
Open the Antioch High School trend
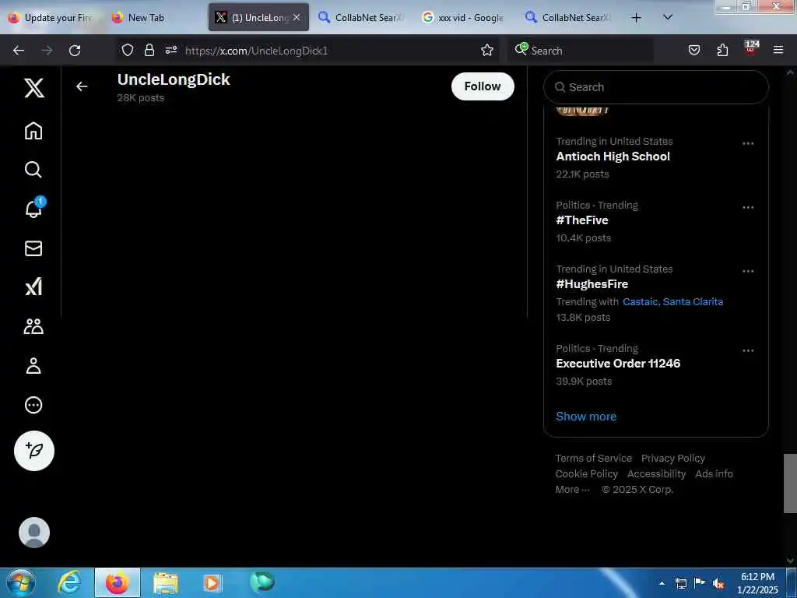(613, 157)
